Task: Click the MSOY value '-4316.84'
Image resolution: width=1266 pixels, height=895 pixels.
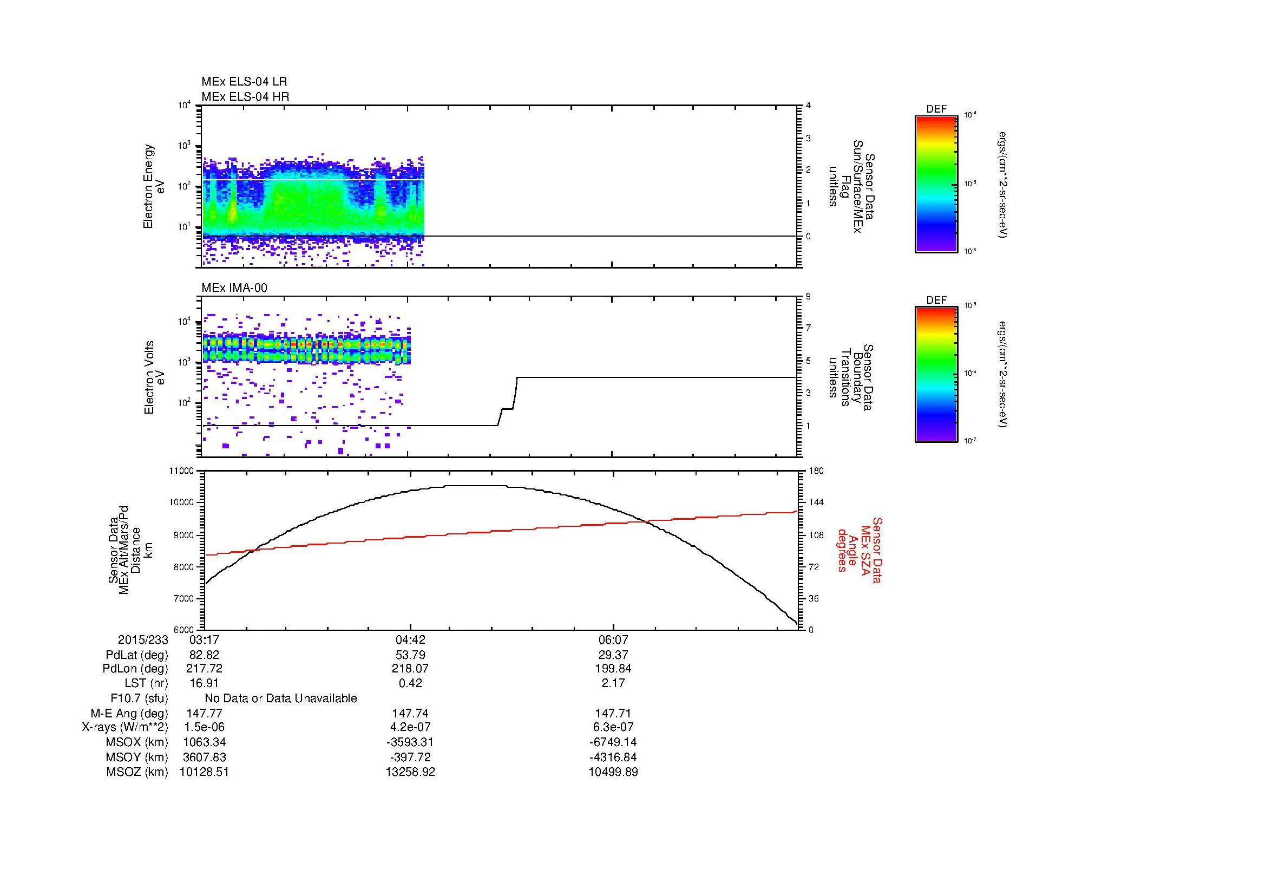Action: point(613,757)
